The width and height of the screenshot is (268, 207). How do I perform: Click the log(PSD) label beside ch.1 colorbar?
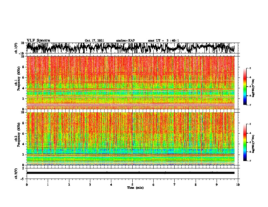tap(253, 88)
